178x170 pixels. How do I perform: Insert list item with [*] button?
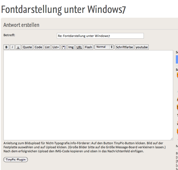(x=64, y=47)
